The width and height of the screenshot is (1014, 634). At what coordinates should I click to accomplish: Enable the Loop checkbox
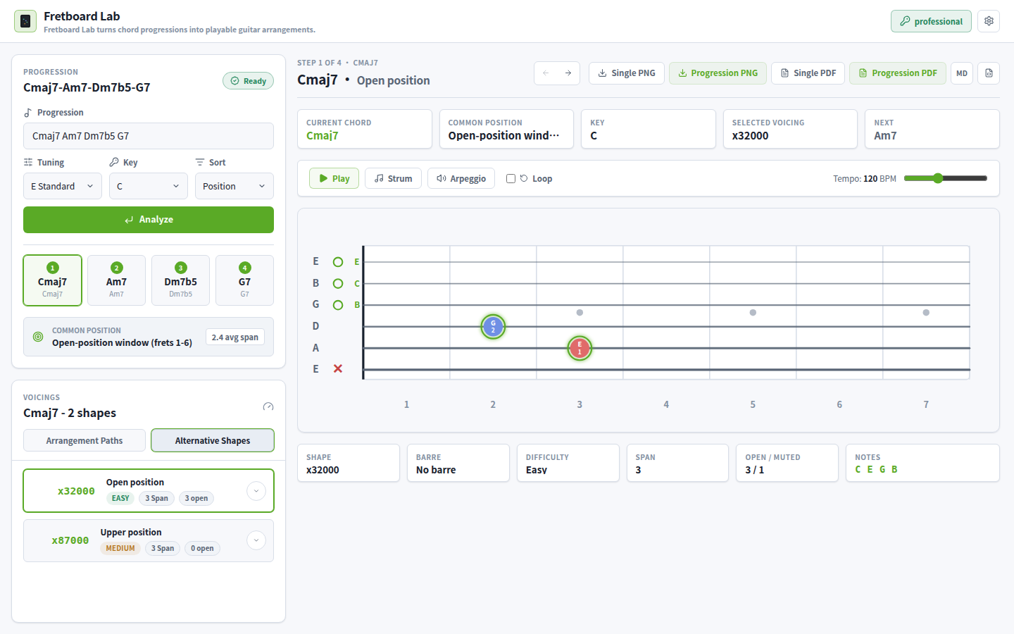click(x=511, y=179)
